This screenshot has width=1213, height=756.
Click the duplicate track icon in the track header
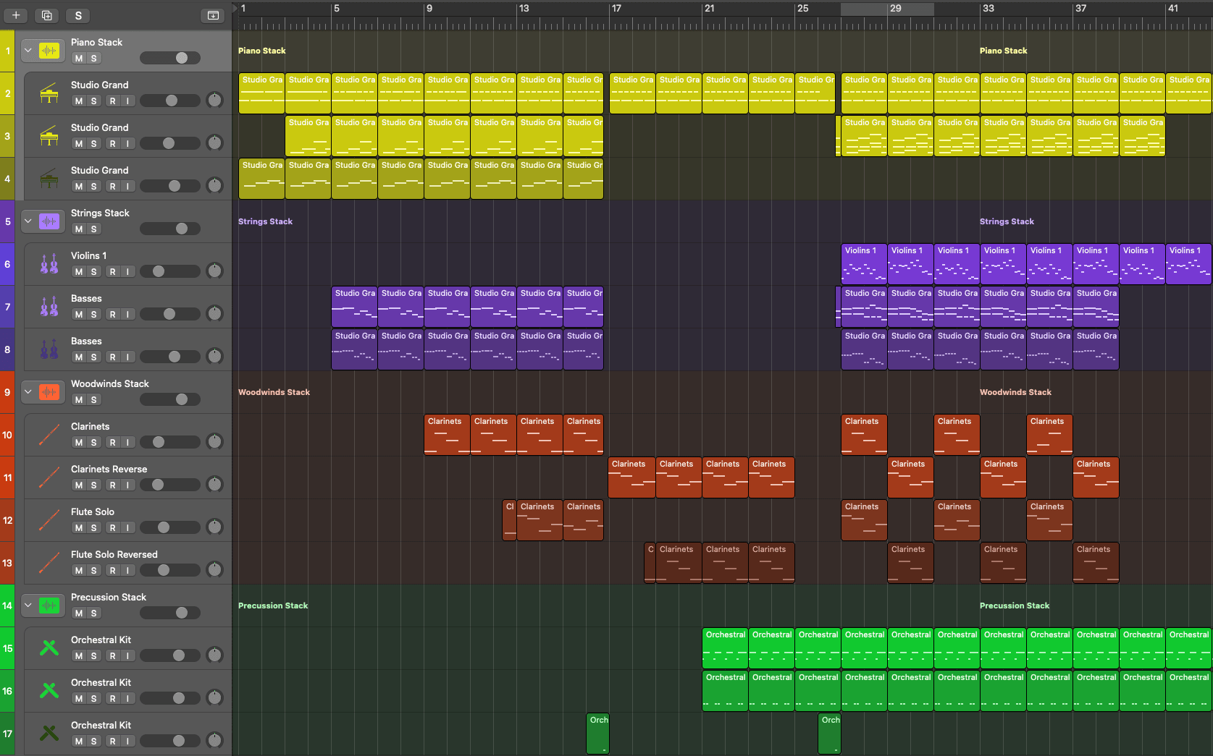tap(47, 15)
